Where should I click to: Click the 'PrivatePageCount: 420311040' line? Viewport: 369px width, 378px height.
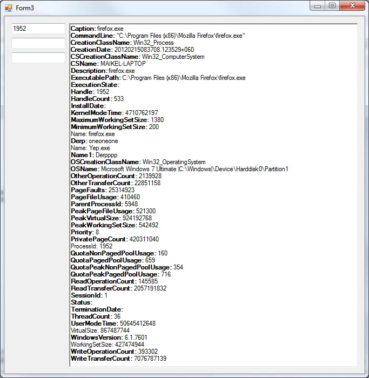pos(115,239)
